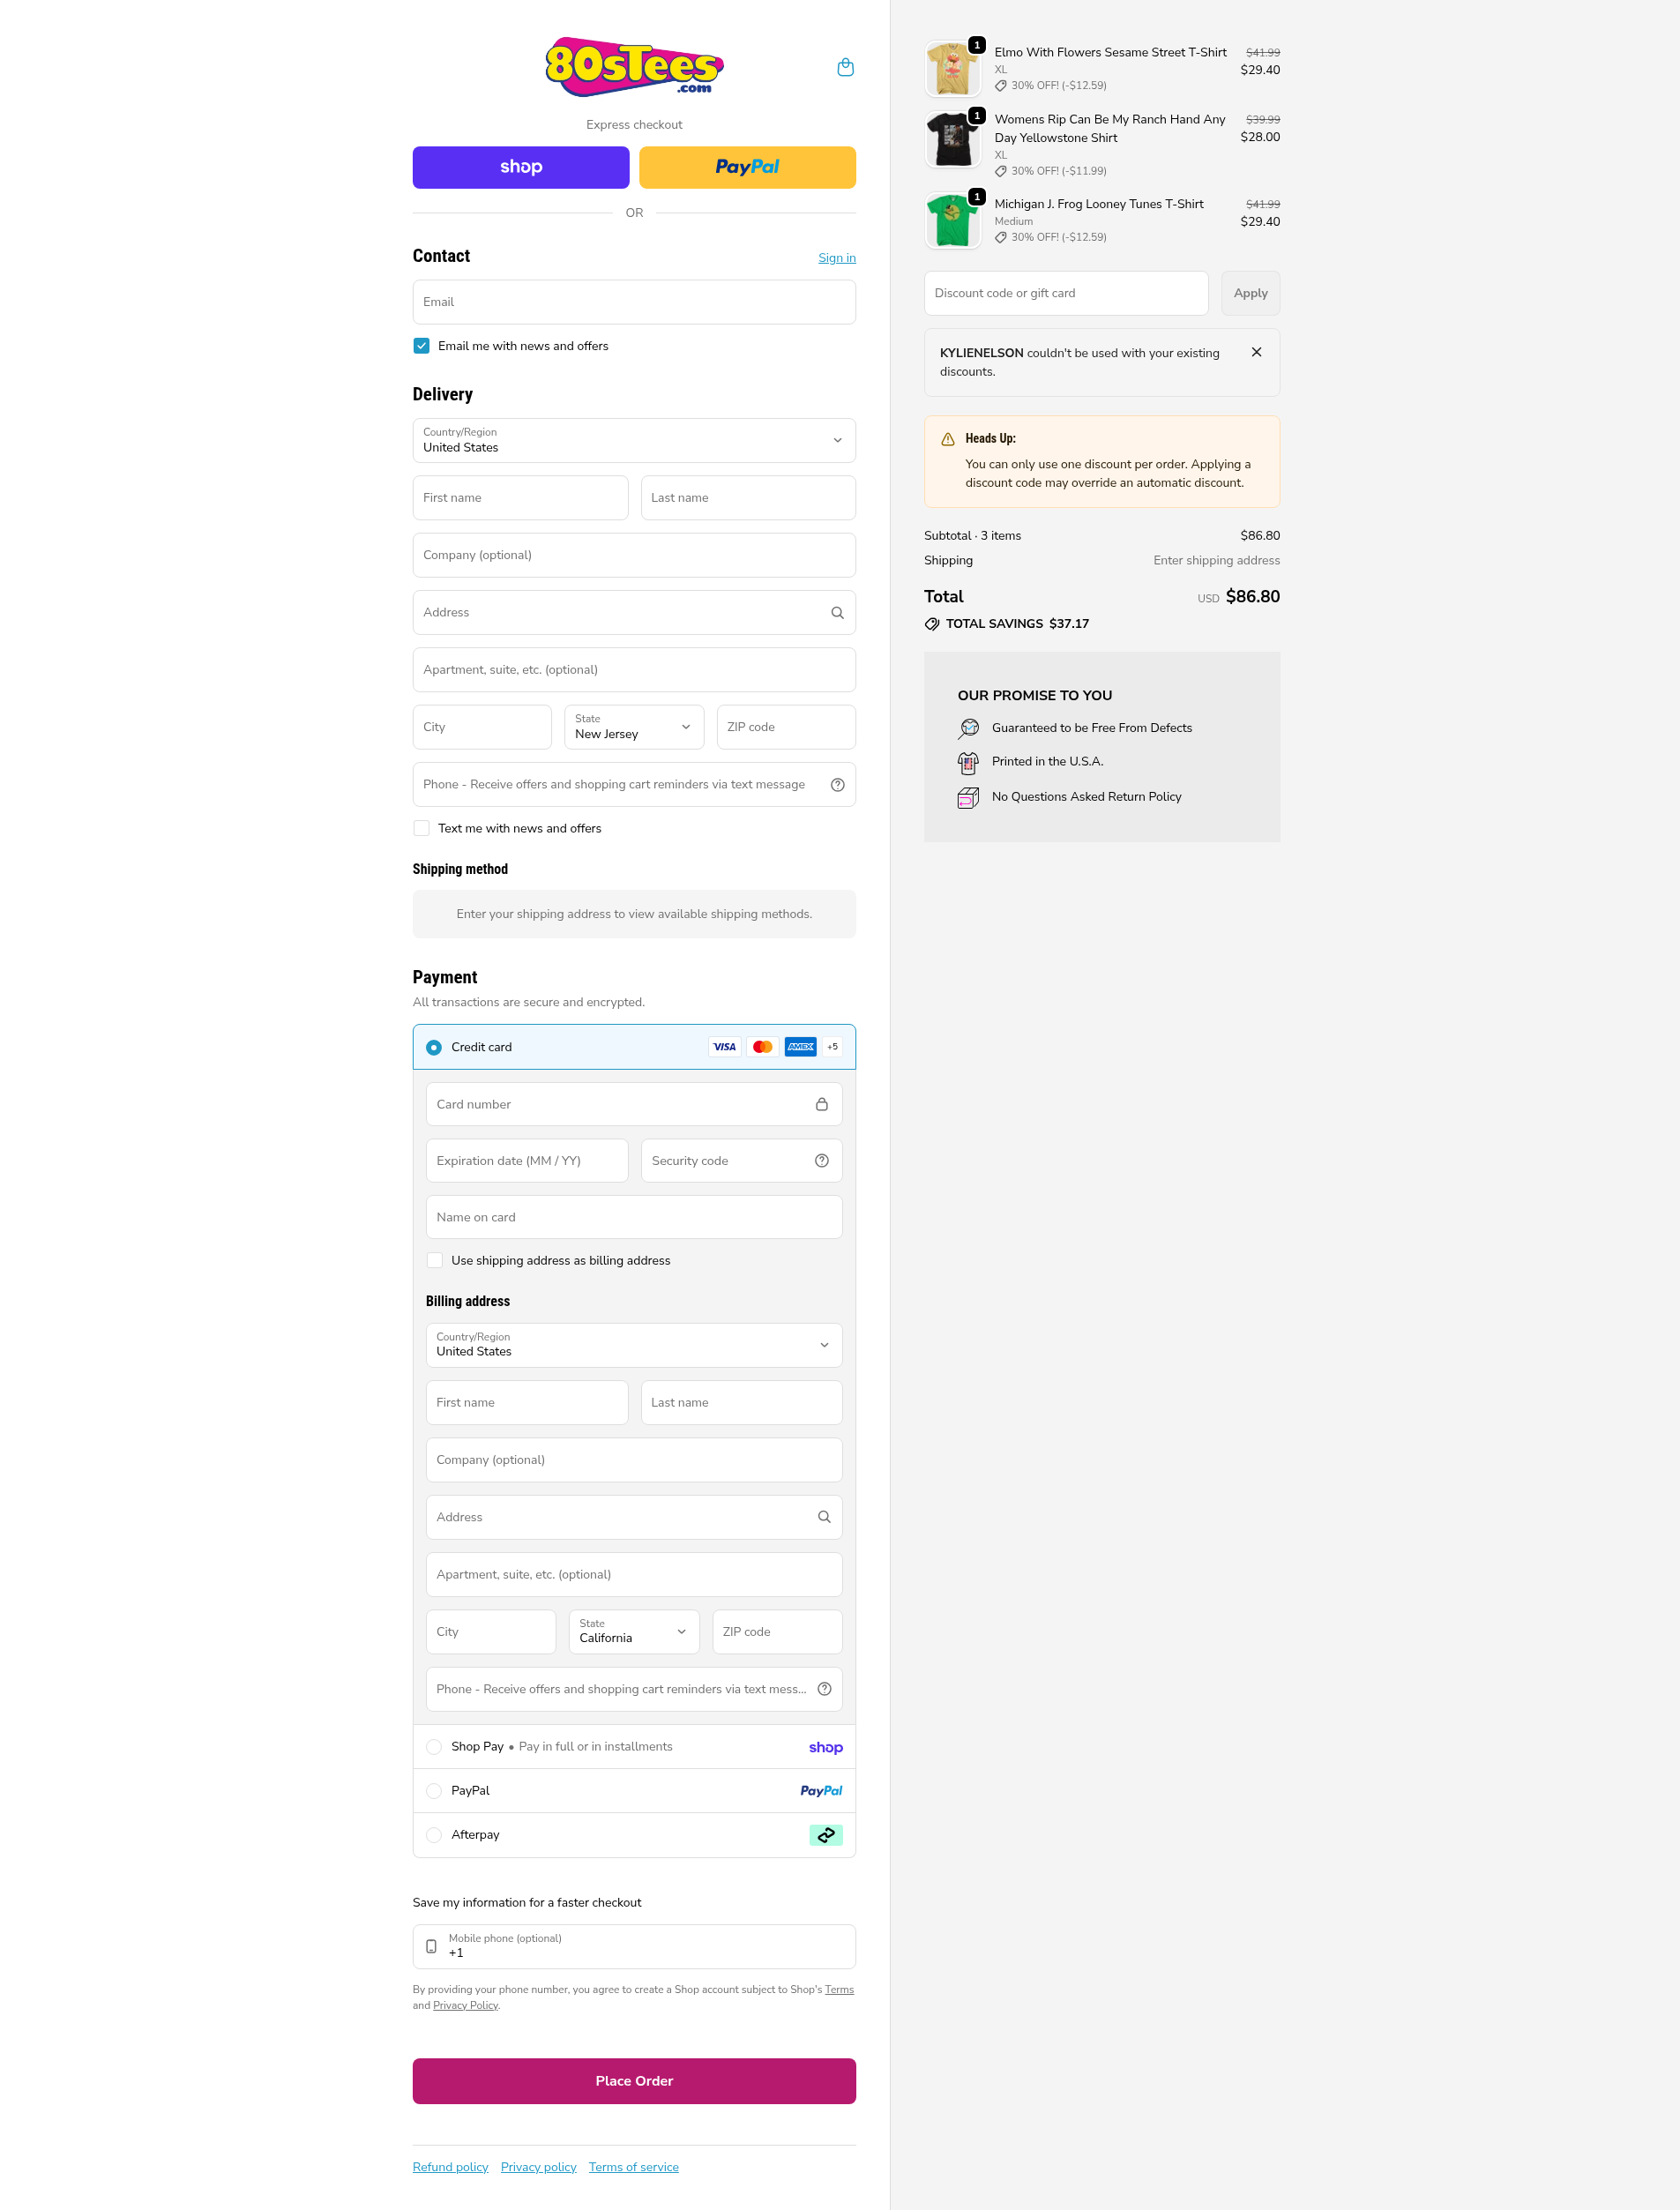Screen dimensions: 1680x2210
Task: Click the search icon in delivery Address field
Action: pos(837,613)
